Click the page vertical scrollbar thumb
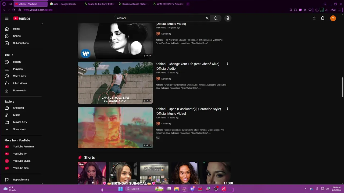344x193 pixels. pos(342,87)
